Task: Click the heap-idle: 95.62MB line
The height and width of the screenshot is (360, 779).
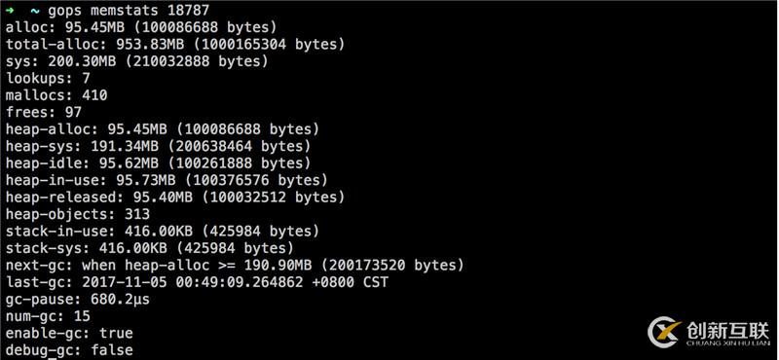Action: 158,163
